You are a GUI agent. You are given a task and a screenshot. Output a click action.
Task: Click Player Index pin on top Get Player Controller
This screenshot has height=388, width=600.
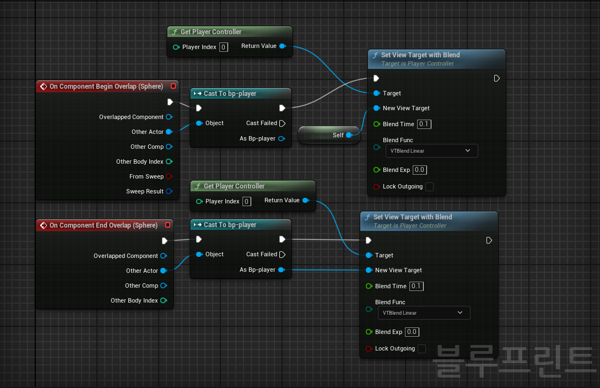point(176,47)
